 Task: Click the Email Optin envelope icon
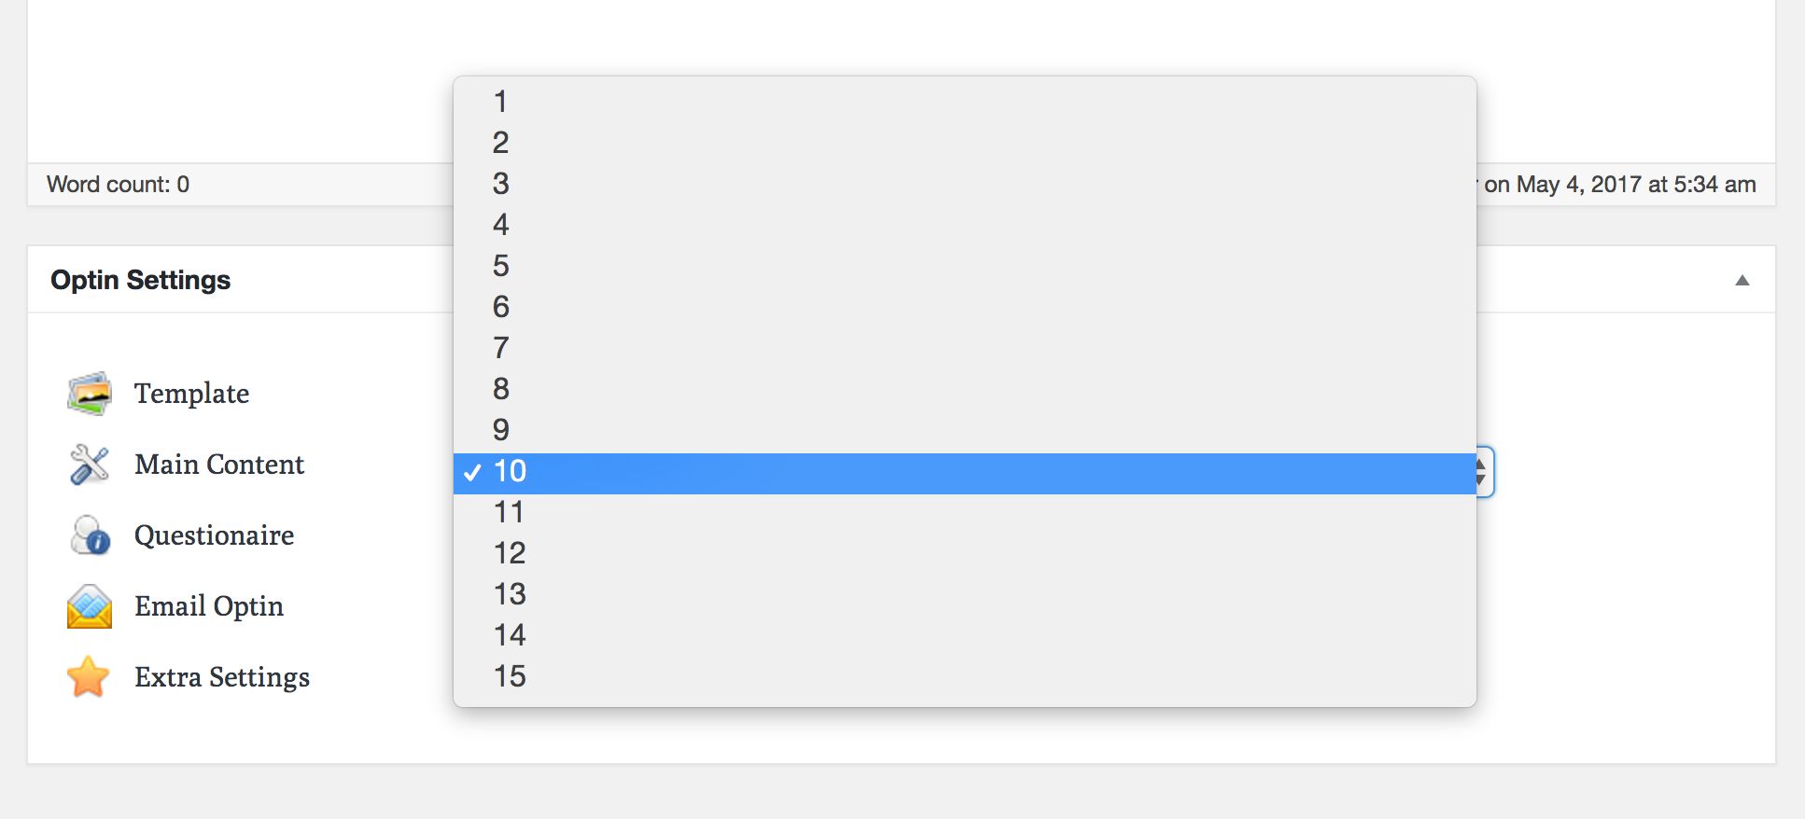(x=90, y=606)
